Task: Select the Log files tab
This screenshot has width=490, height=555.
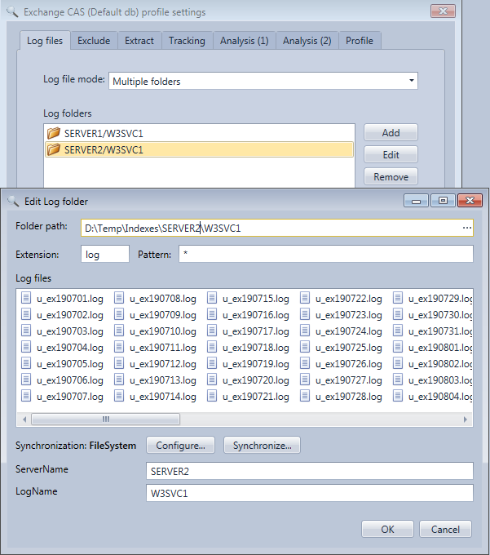Action: (45, 41)
